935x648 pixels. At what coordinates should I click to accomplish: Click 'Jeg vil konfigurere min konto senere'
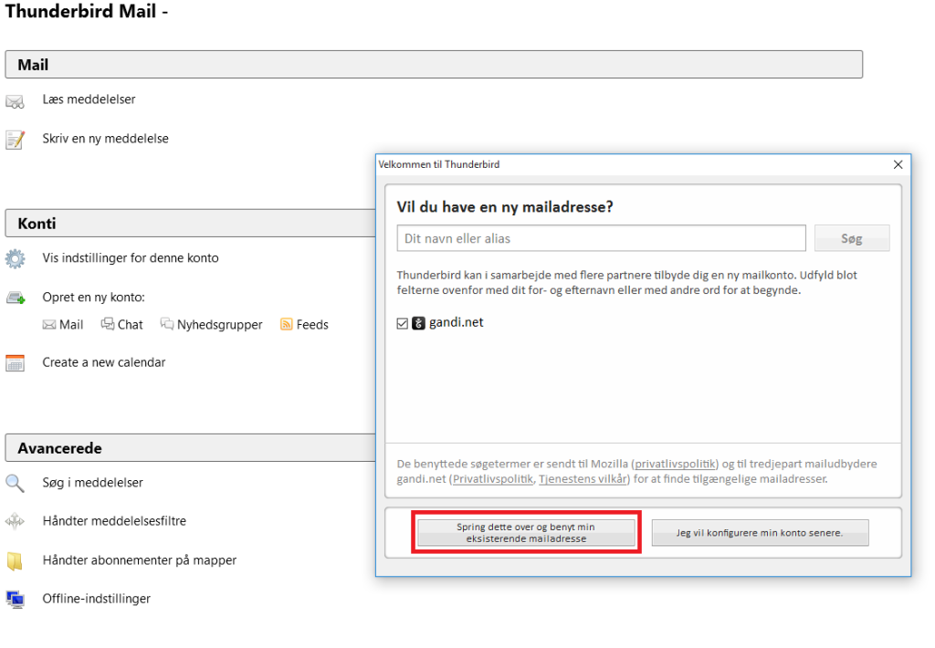(760, 533)
